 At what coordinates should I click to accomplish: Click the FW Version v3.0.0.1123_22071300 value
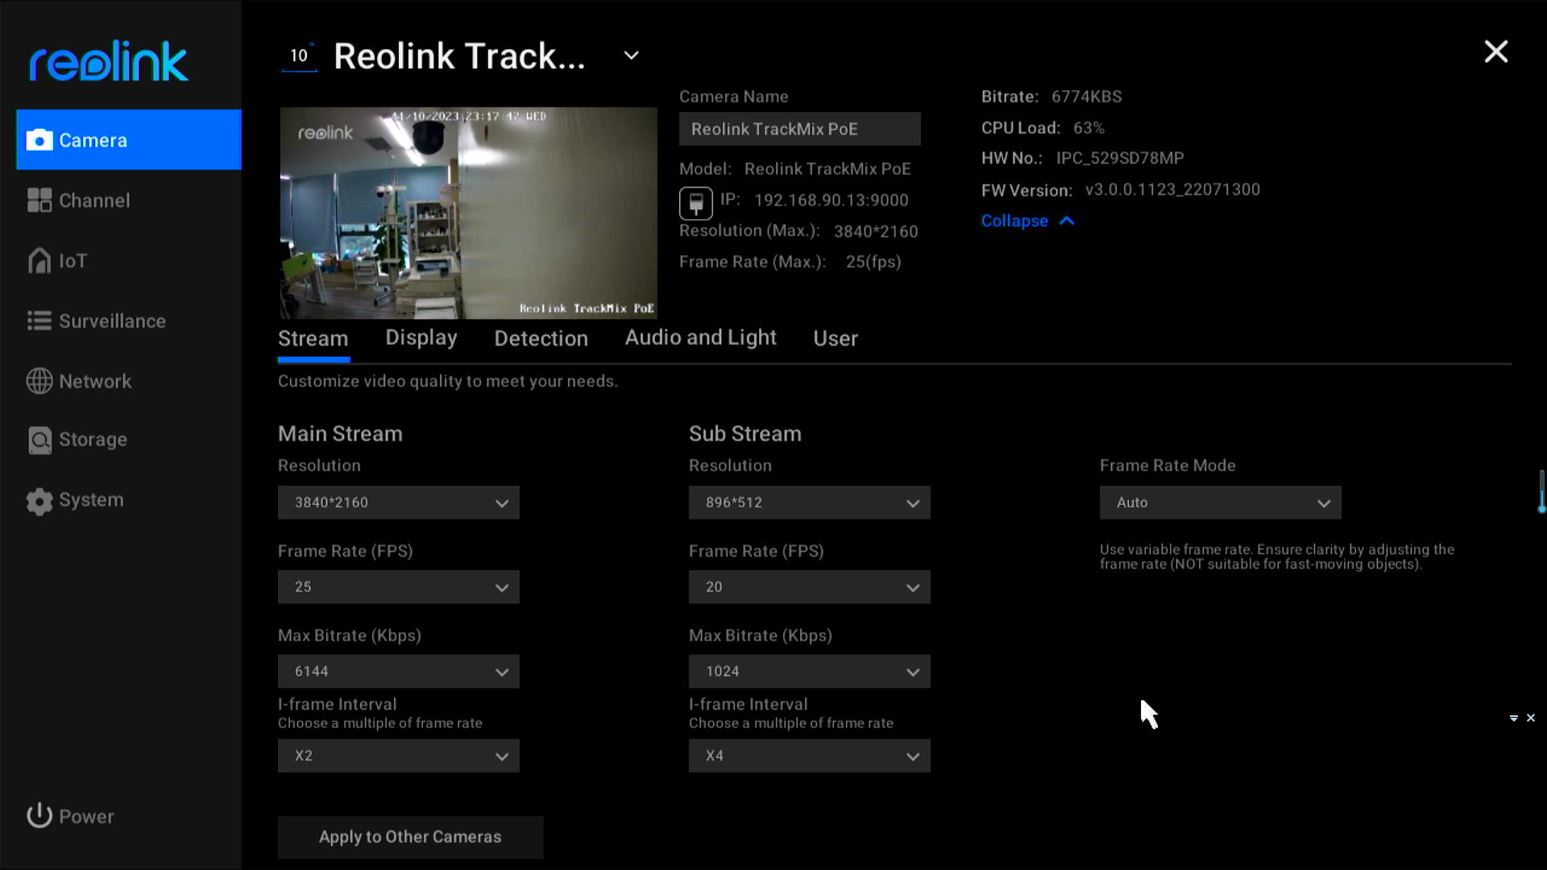tap(1173, 190)
